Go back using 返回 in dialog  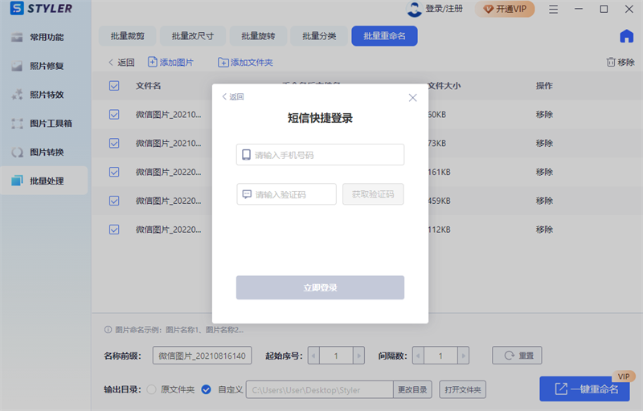232,97
